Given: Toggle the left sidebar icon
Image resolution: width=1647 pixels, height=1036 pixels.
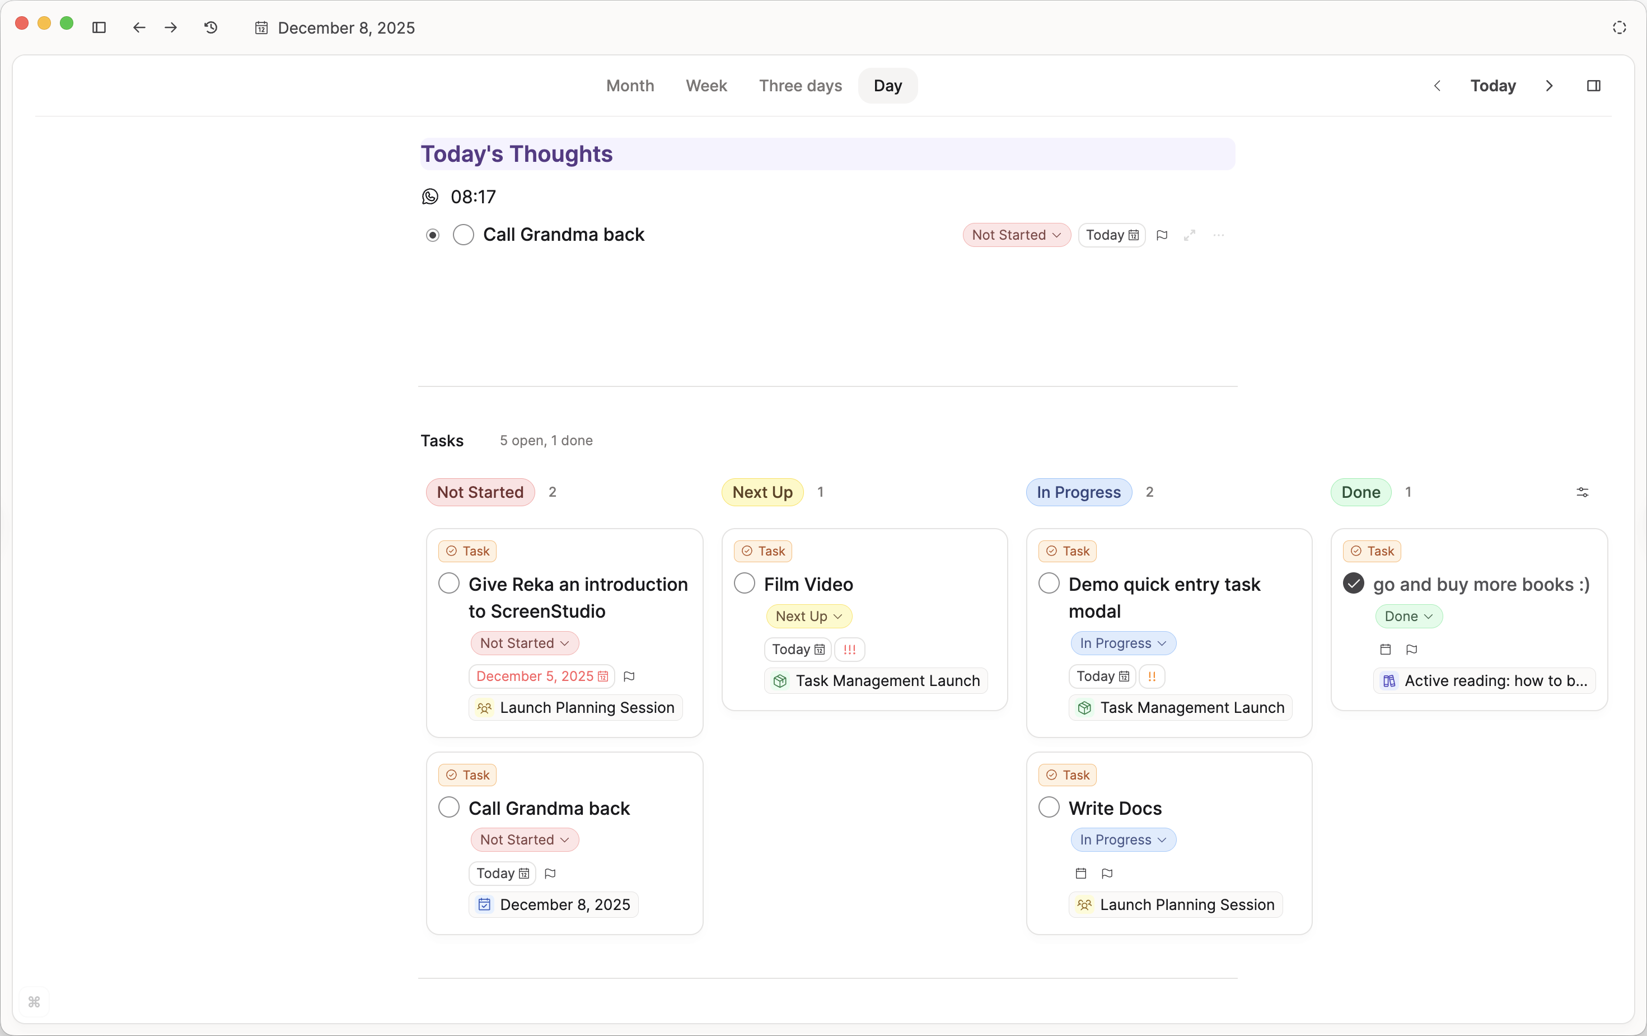Looking at the screenshot, I should pos(99,27).
